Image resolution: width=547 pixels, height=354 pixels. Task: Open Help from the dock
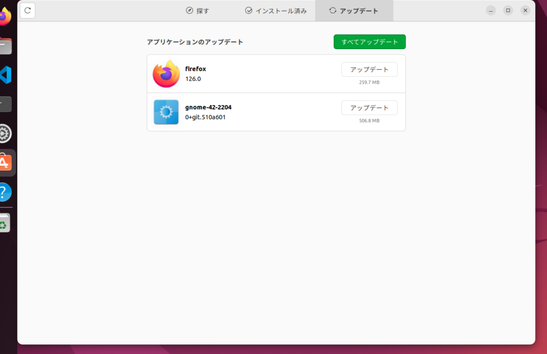tap(5, 192)
